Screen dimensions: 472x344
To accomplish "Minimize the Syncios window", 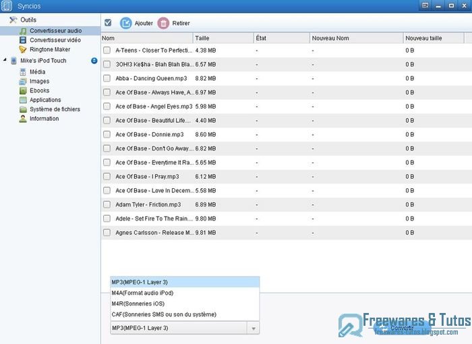I will coord(438,5).
